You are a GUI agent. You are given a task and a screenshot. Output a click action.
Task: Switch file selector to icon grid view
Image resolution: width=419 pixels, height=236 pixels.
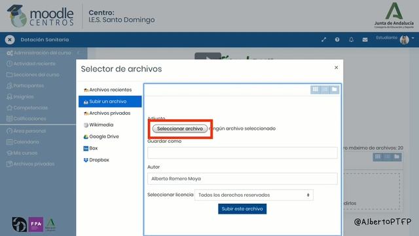(x=316, y=90)
